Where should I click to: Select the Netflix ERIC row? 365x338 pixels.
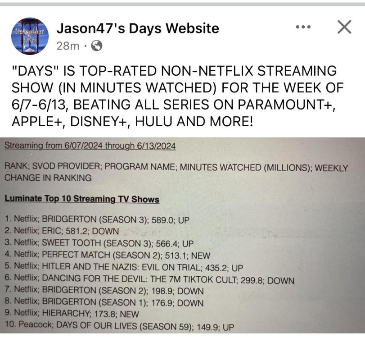[x=62, y=231]
